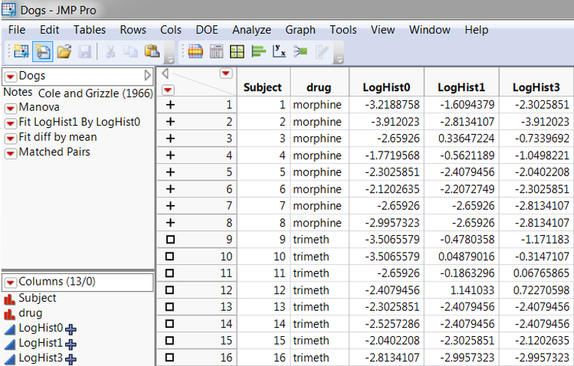Open the Analyze menu
Viewport: 574px width, 366px height.
pos(251,30)
